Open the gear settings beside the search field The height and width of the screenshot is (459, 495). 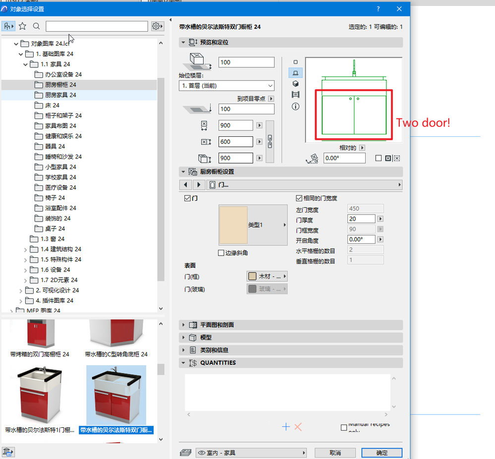tap(156, 26)
